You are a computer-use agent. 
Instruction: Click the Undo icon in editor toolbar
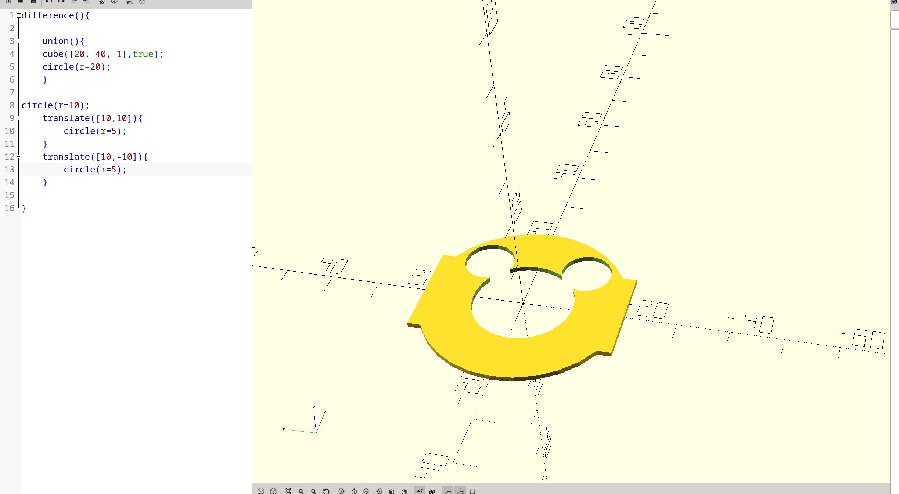49,2
